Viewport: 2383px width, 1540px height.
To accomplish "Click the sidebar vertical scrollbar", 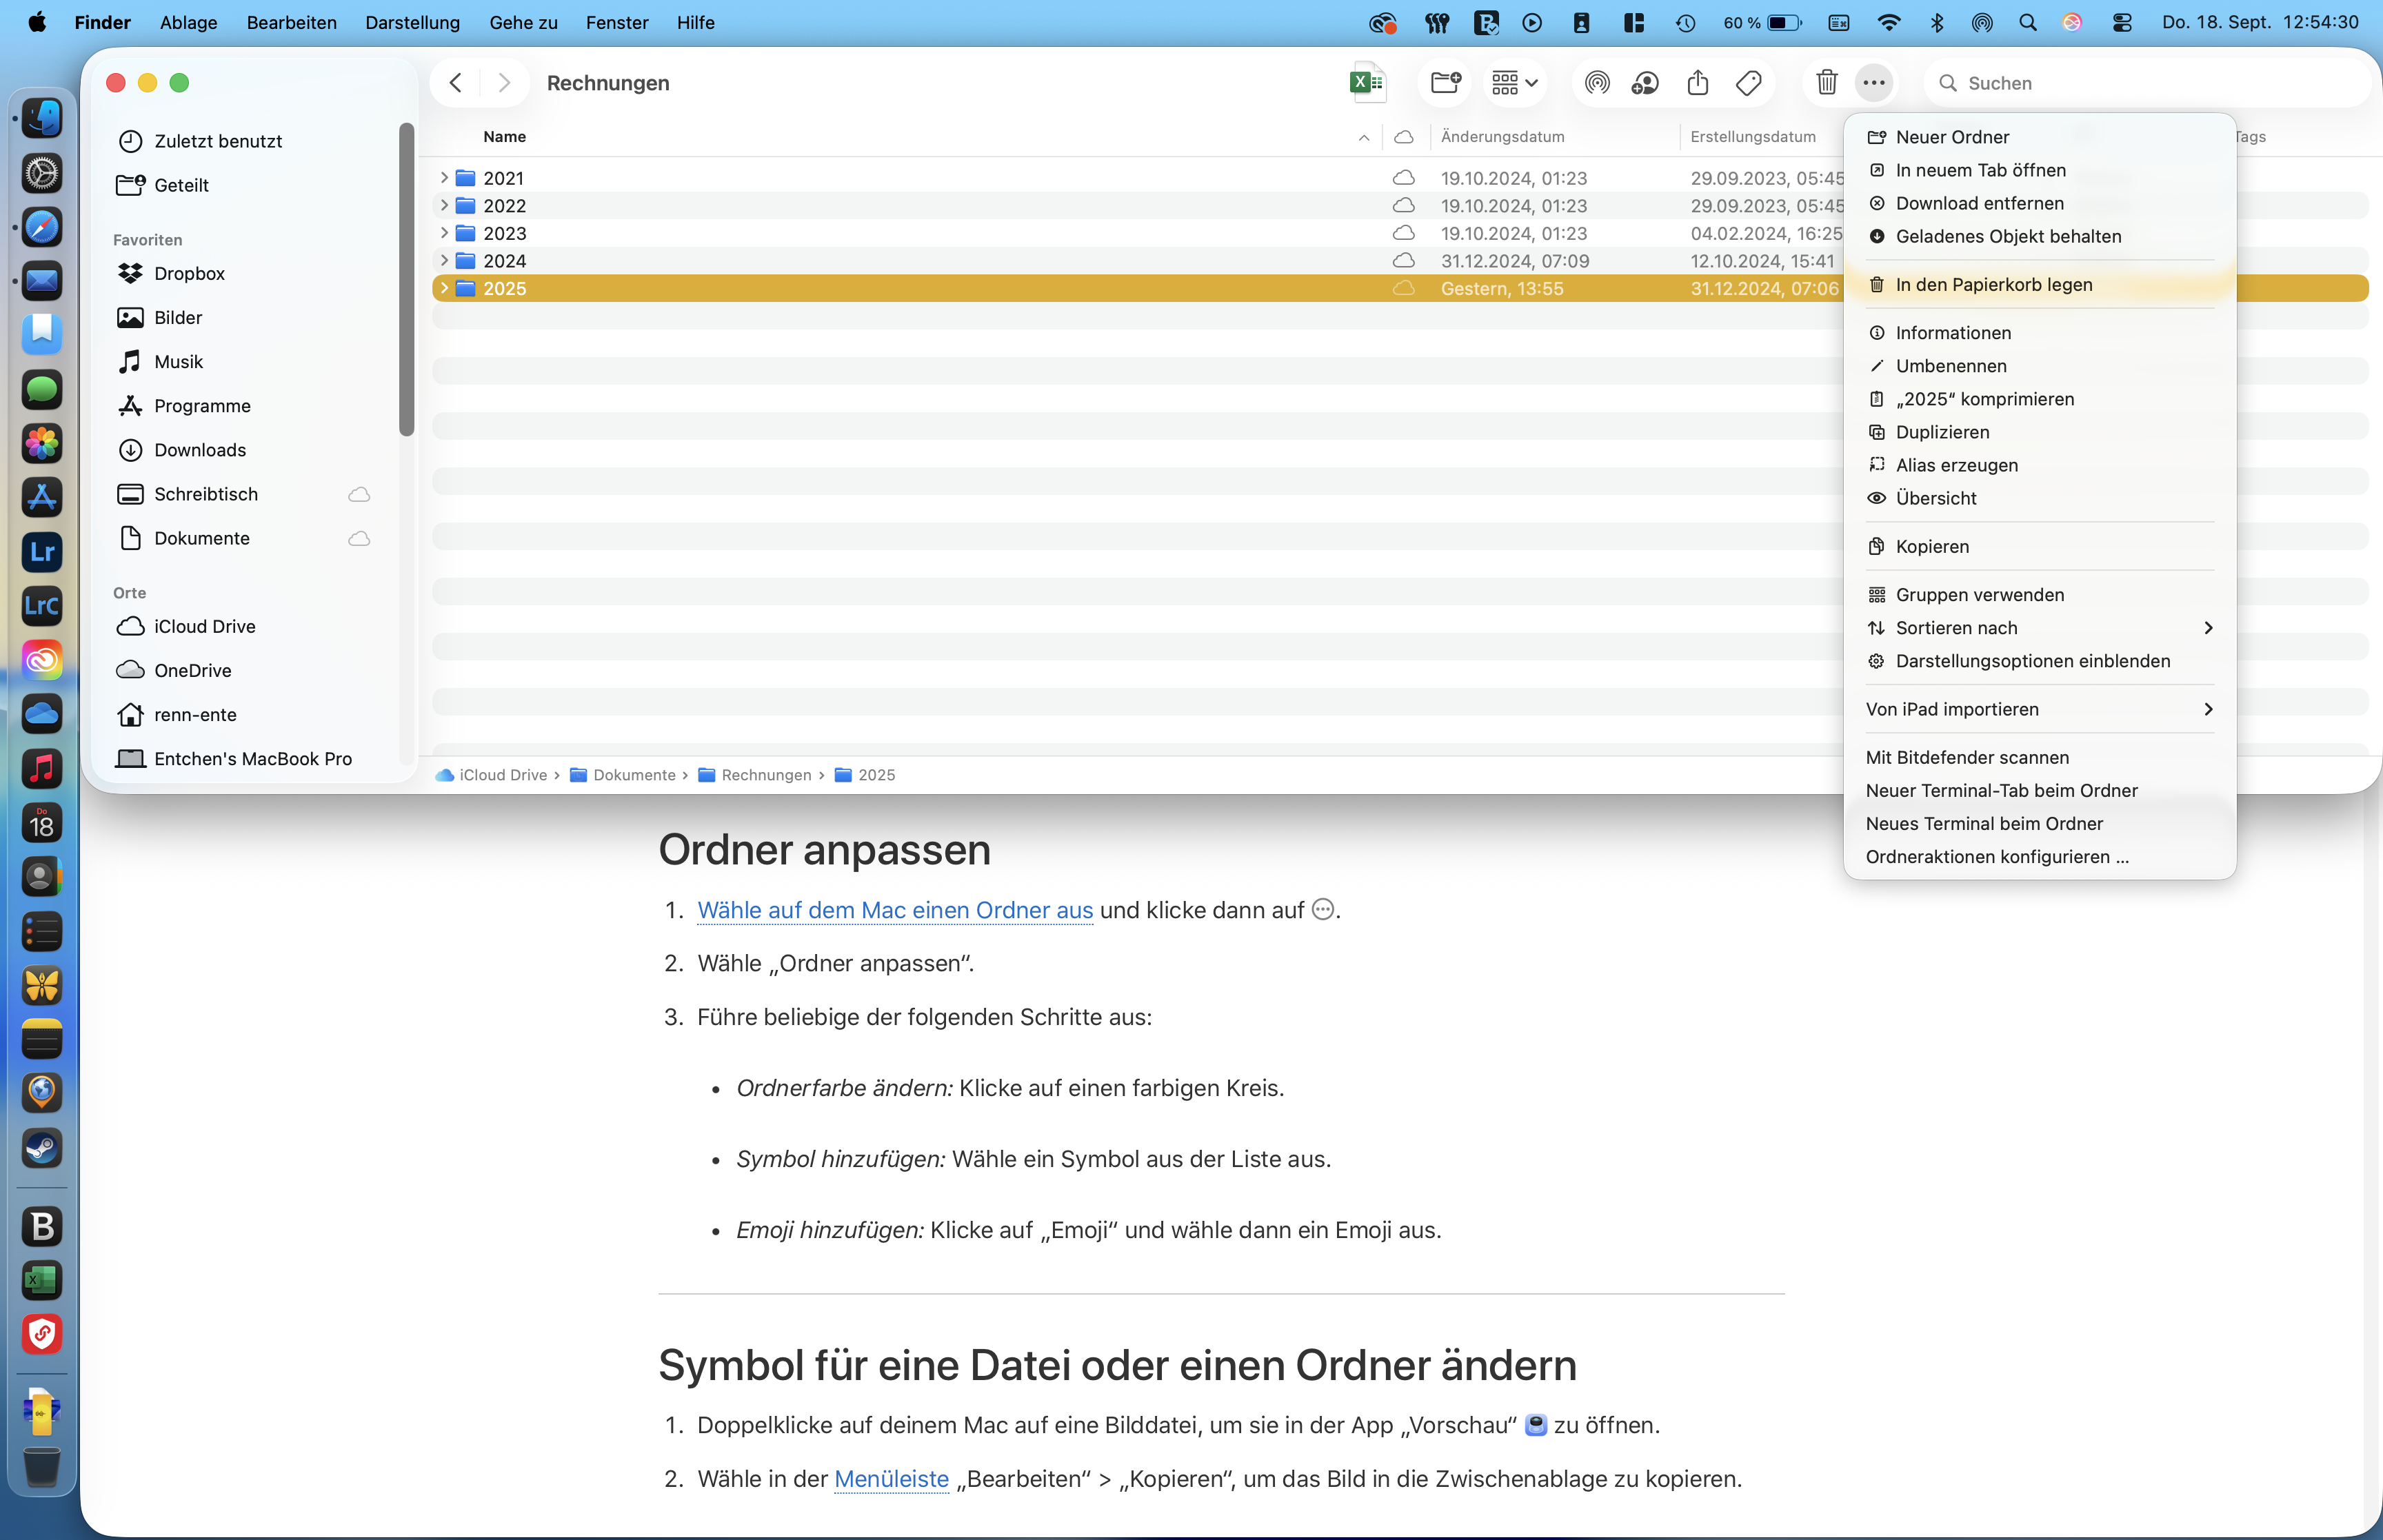I will click(406, 280).
